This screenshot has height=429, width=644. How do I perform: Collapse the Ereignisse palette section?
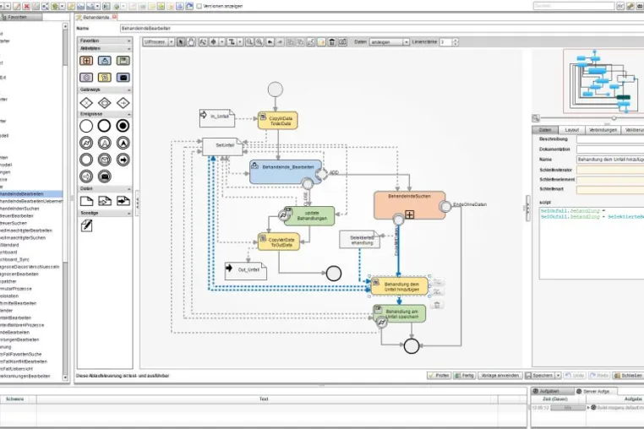(x=129, y=114)
